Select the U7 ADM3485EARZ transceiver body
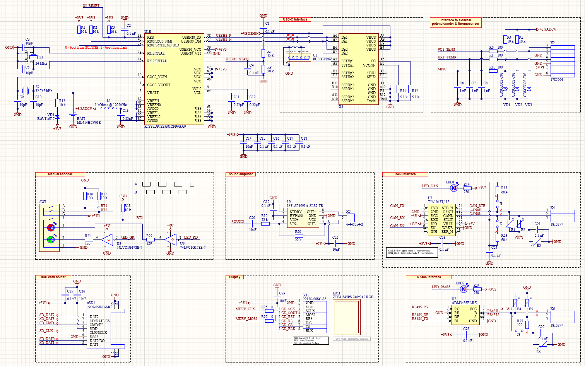585x366 pixels. pyautogui.click(x=466, y=315)
